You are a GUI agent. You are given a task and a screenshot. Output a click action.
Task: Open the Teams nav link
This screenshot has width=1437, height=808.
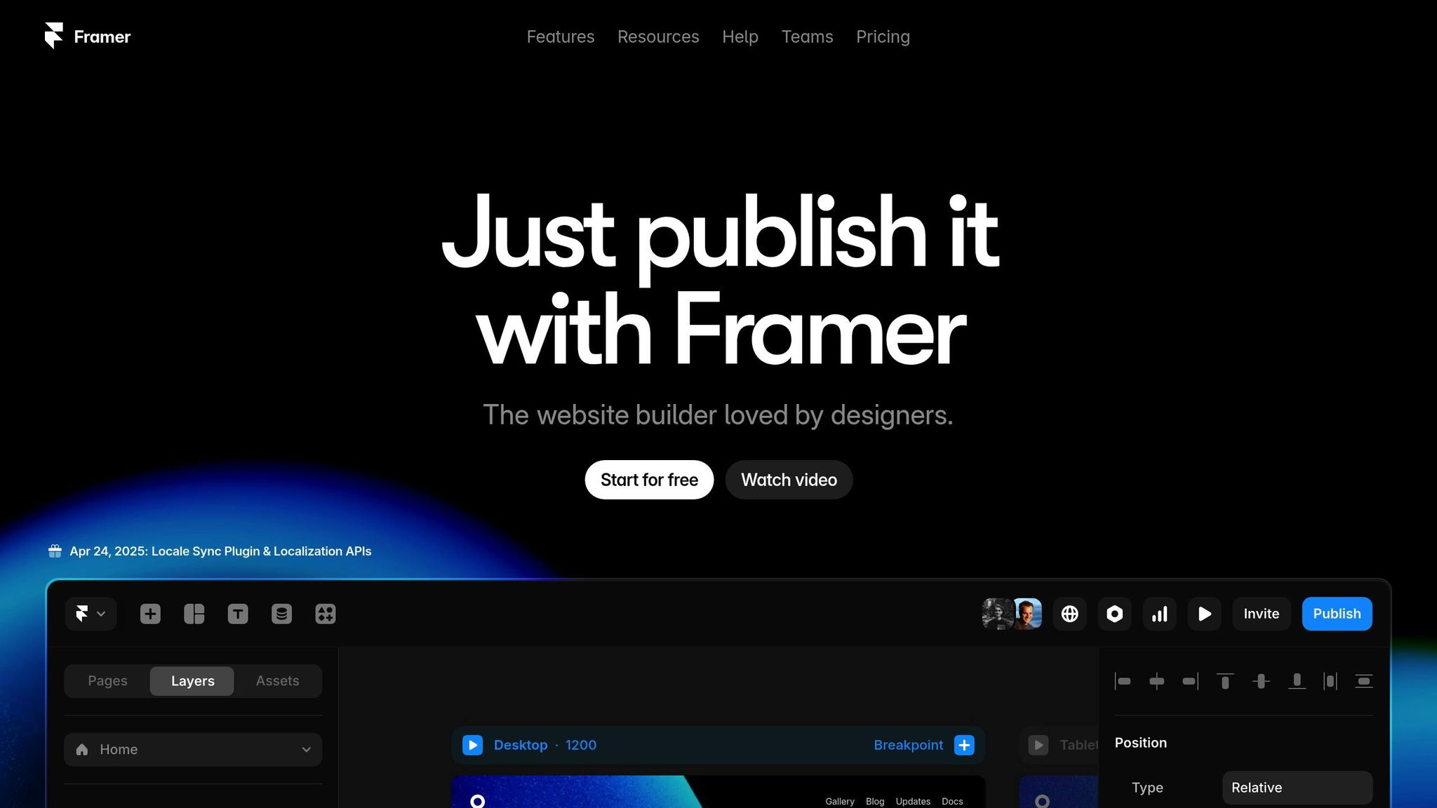click(x=808, y=36)
